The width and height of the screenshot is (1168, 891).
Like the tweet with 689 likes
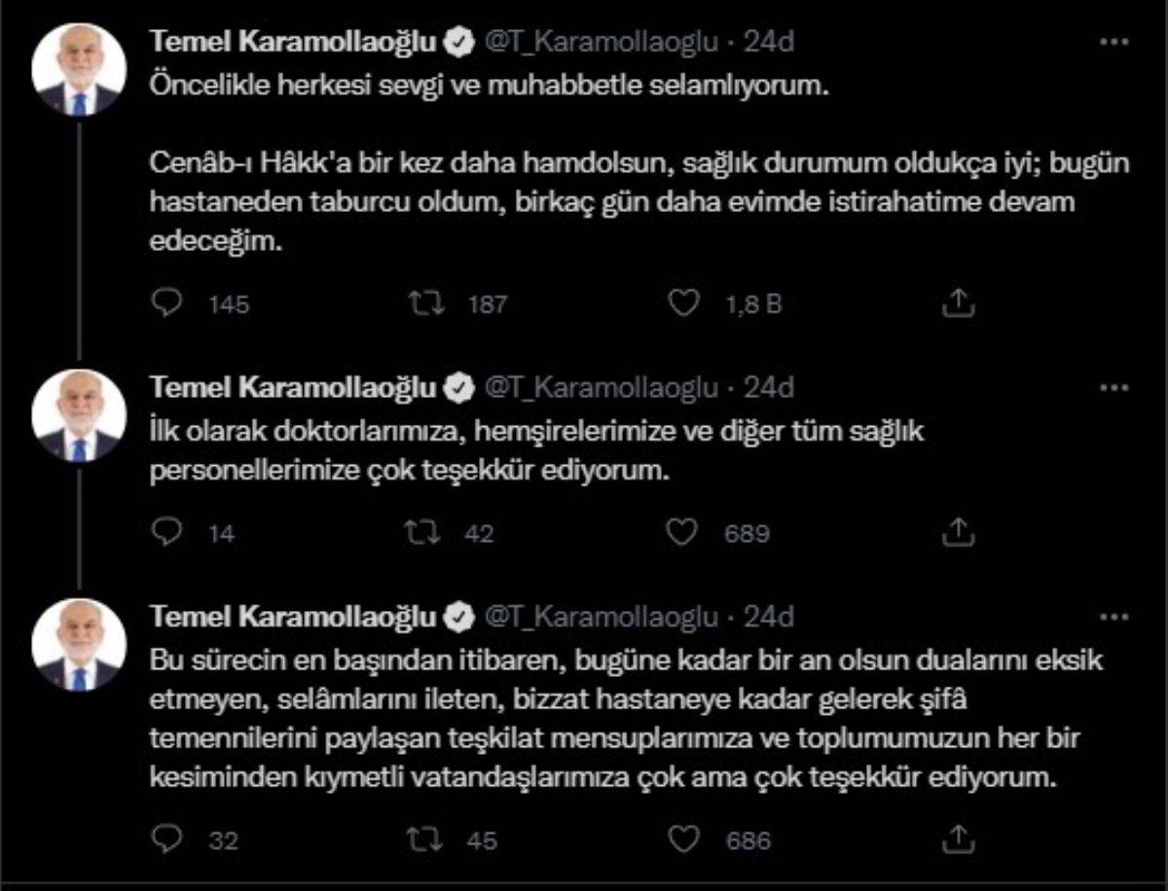coord(685,532)
